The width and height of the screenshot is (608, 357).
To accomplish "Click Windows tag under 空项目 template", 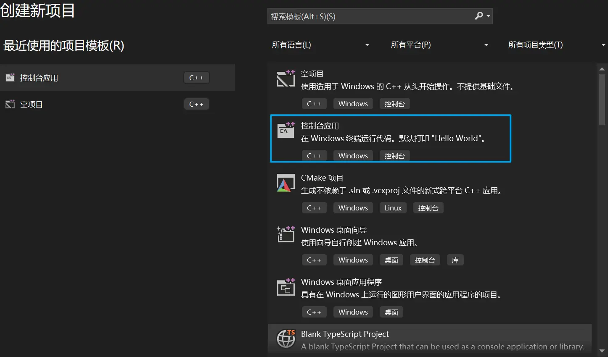I will tap(353, 104).
